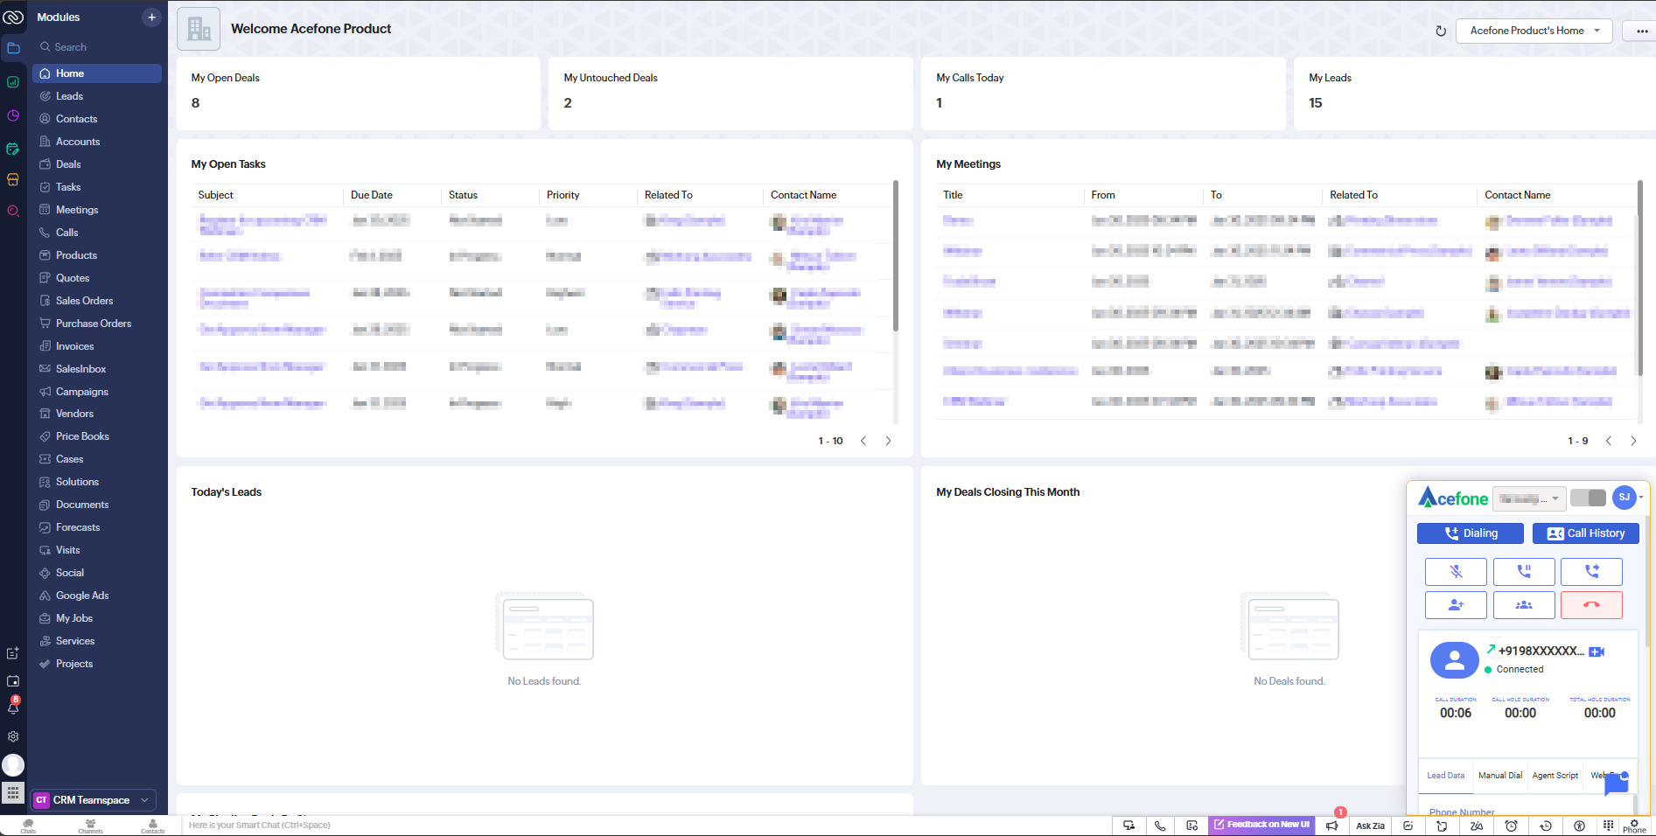Image resolution: width=1656 pixels, height=836 pixels.
Task: Open announcements megaphone in bottom bar
Action: pyautogui.click(x=1331, y=826)
